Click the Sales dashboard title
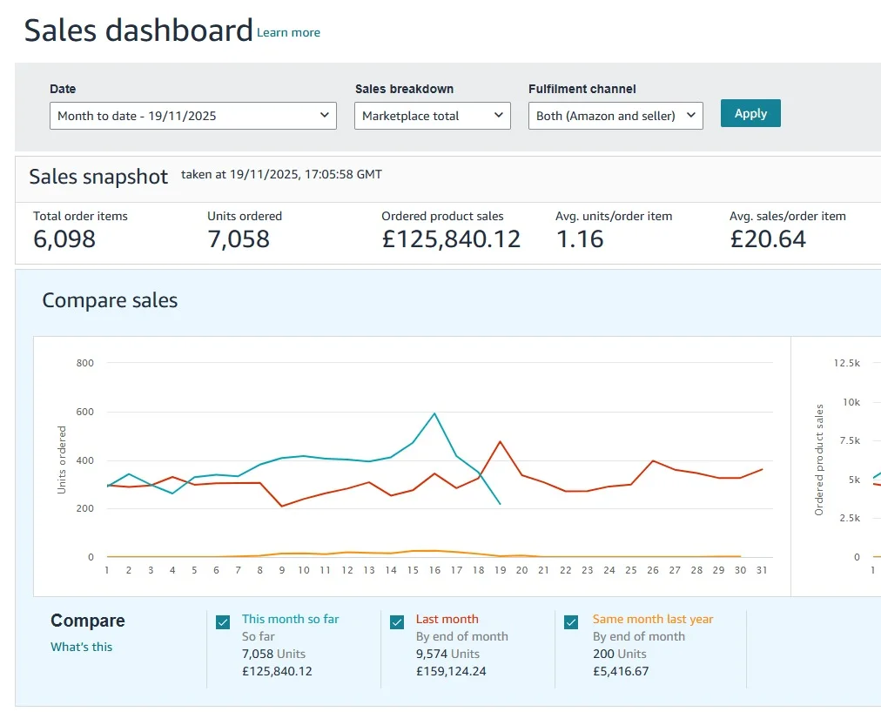The width and height of the screenshot is (881, 725). point(138,30)
